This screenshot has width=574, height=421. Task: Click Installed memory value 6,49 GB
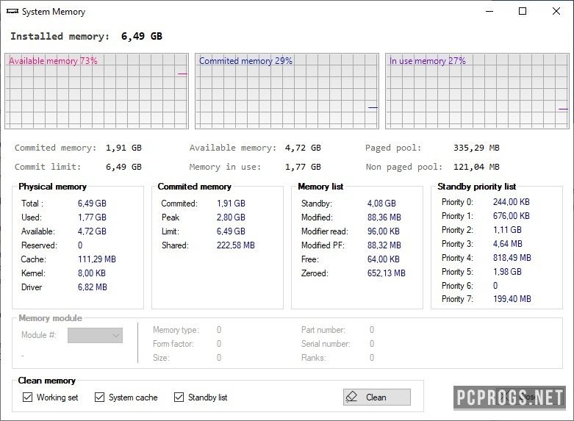(x=142, y=36)
